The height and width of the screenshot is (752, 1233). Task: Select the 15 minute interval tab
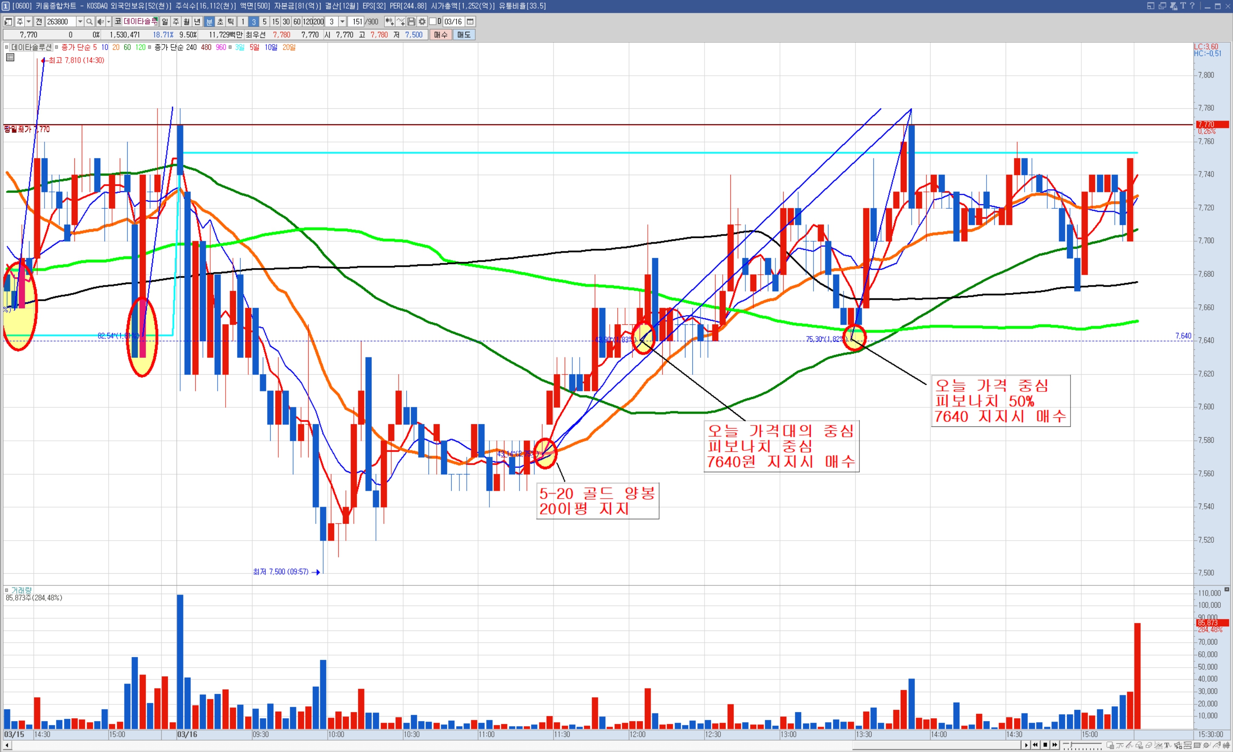click(275, 21)
